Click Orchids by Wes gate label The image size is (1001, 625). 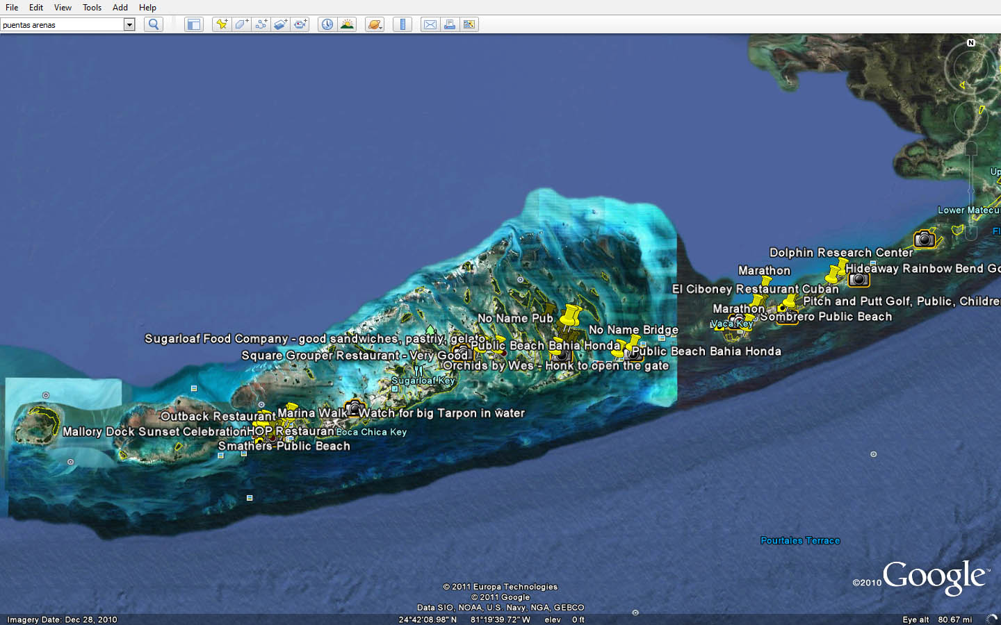point(555,365)
